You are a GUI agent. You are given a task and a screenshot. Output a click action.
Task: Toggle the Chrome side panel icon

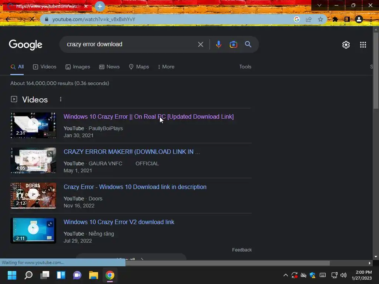pyautogui.click(x=347, y=19)
